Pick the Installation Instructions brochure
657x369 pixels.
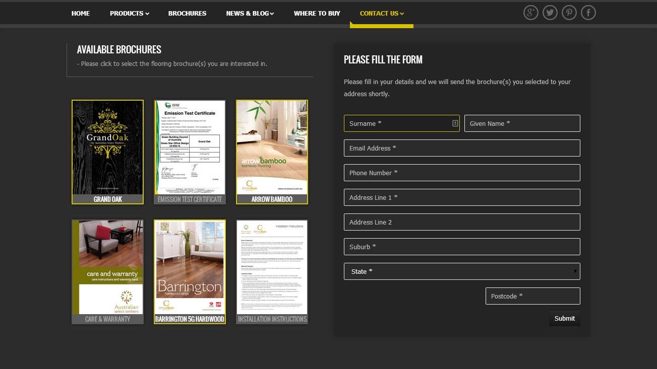click(x=272, y=271)
